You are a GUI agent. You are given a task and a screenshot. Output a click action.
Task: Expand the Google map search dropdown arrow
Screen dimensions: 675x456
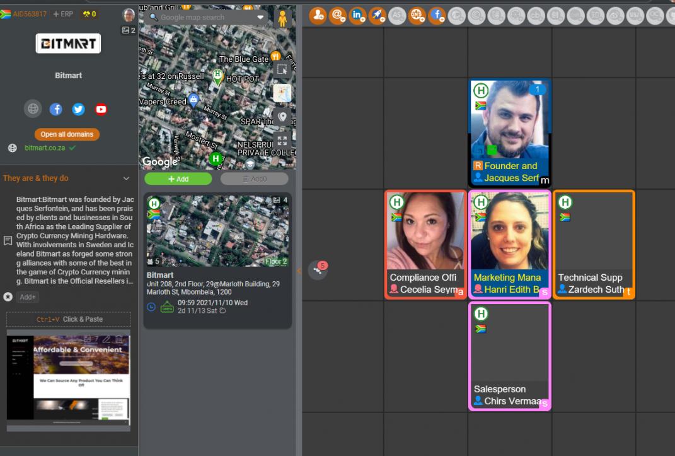[x=261, y=18]
